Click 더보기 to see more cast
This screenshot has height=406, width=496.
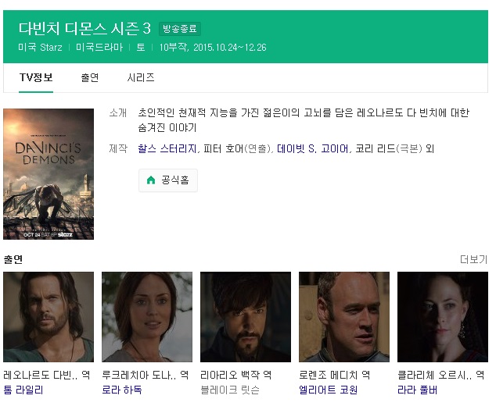pos(473,259)
